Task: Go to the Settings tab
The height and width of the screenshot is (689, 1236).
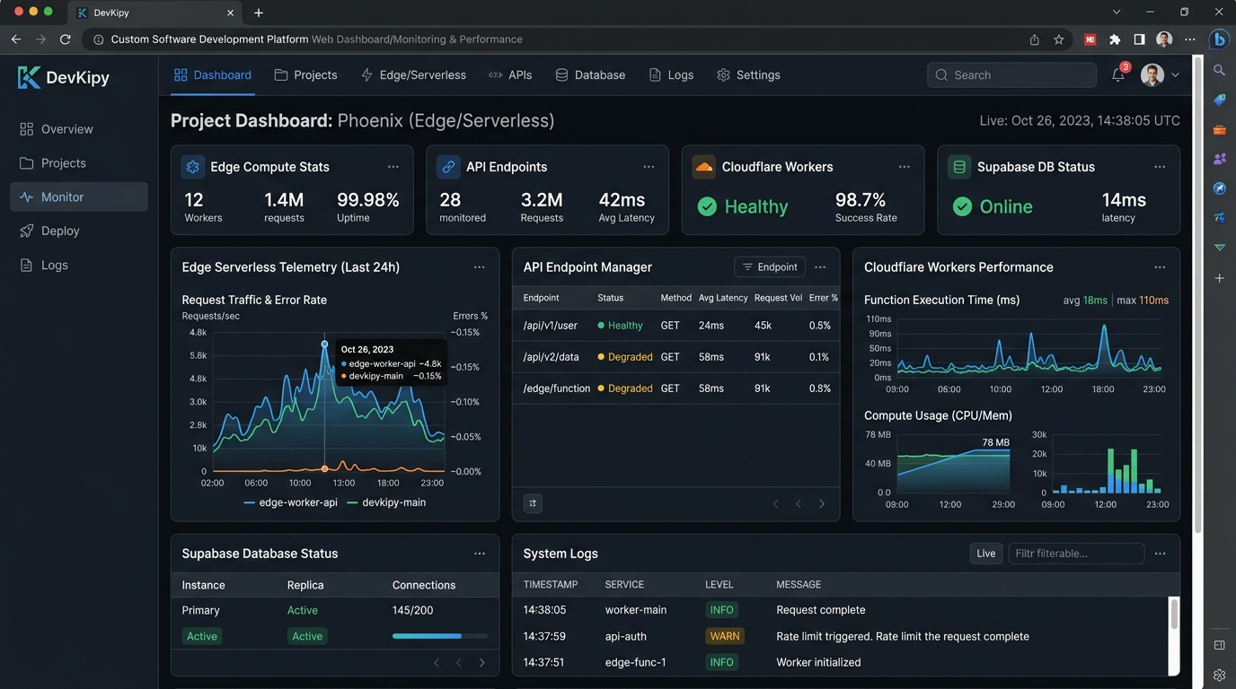Action: coord(748,75)
